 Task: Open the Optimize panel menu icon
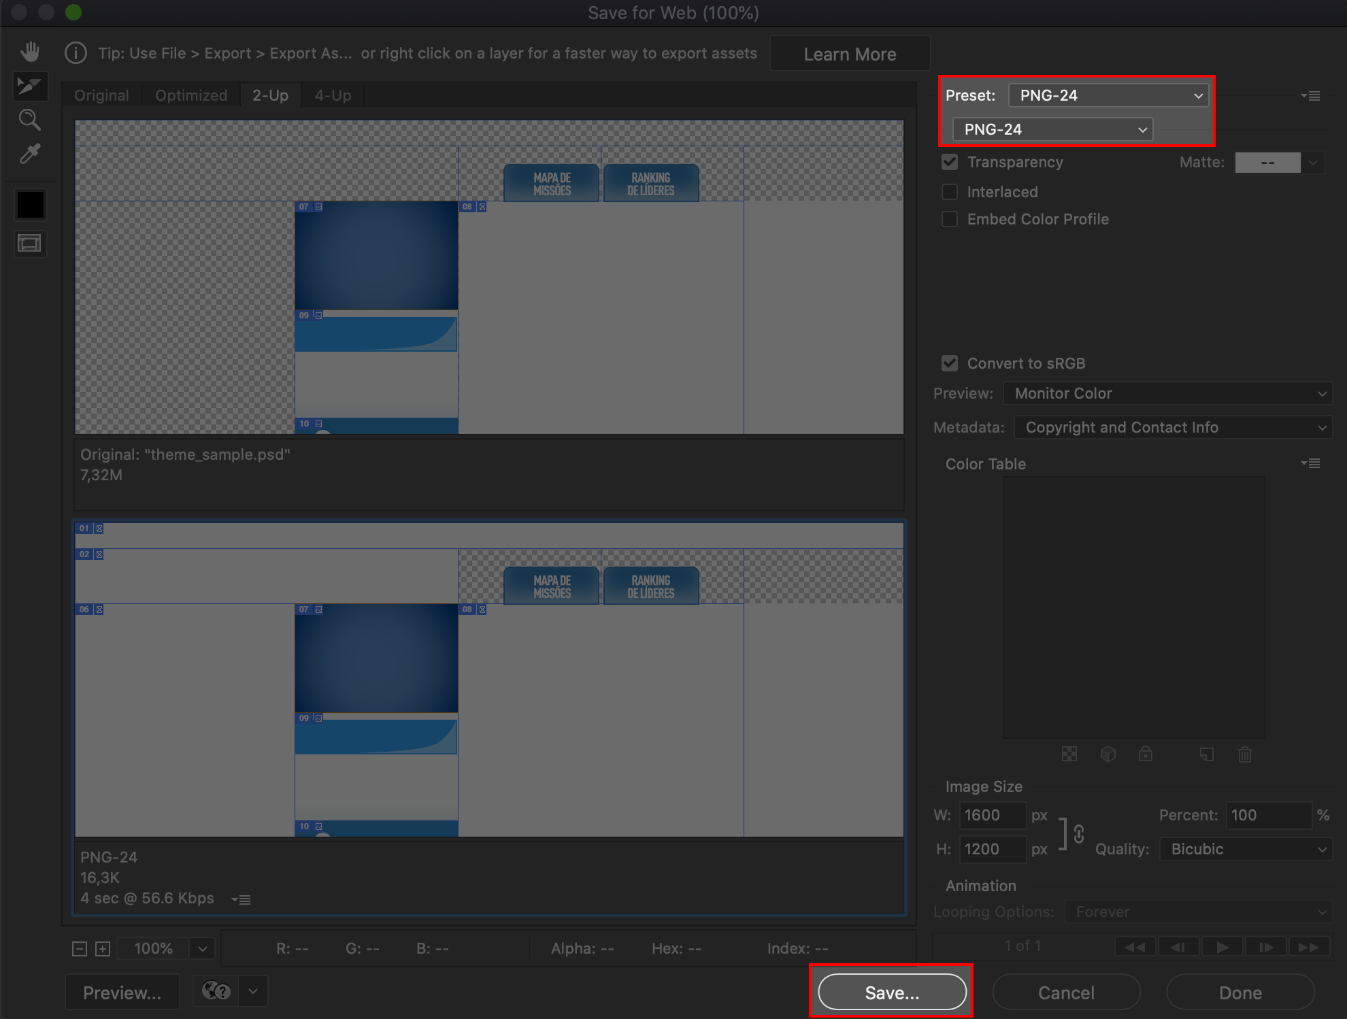1311,96
